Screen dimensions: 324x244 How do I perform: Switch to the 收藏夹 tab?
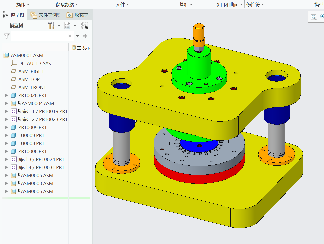pyautogui.click(x=78, y=15)
